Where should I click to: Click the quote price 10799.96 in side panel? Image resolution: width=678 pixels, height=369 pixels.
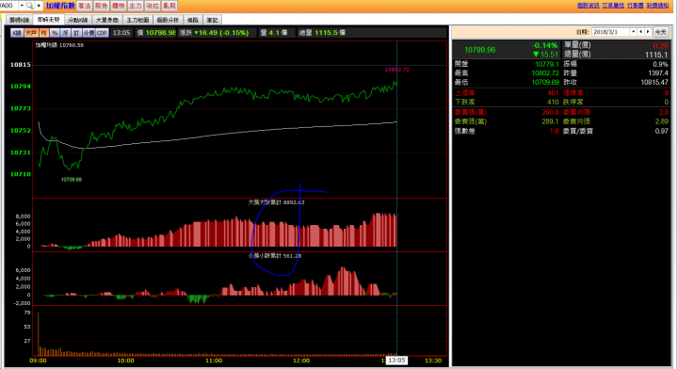pos(480,50)
